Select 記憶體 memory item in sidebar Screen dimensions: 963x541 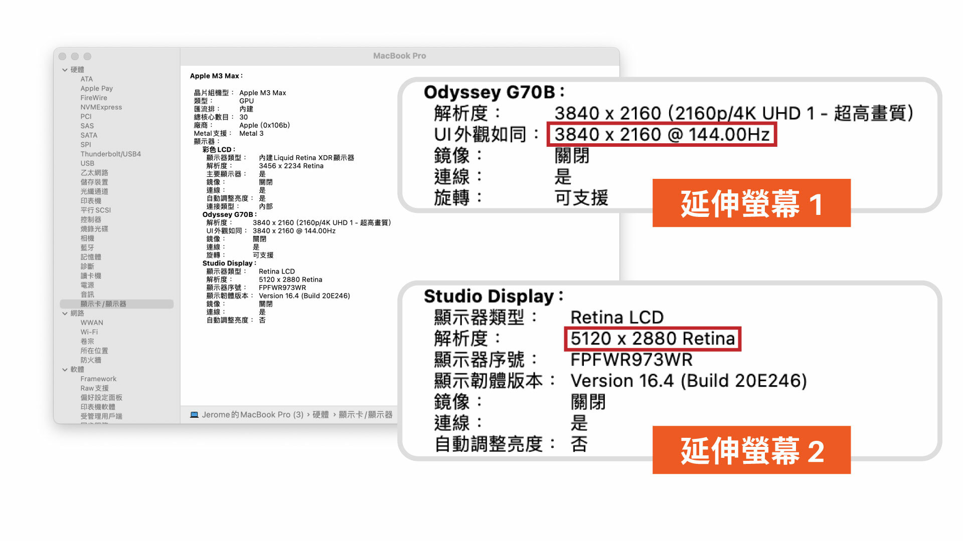point(91,256)
